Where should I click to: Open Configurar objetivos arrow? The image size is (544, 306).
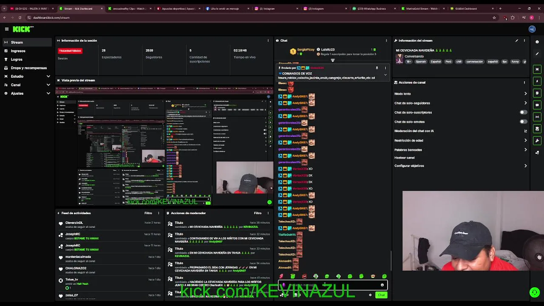tap(526, 166)
